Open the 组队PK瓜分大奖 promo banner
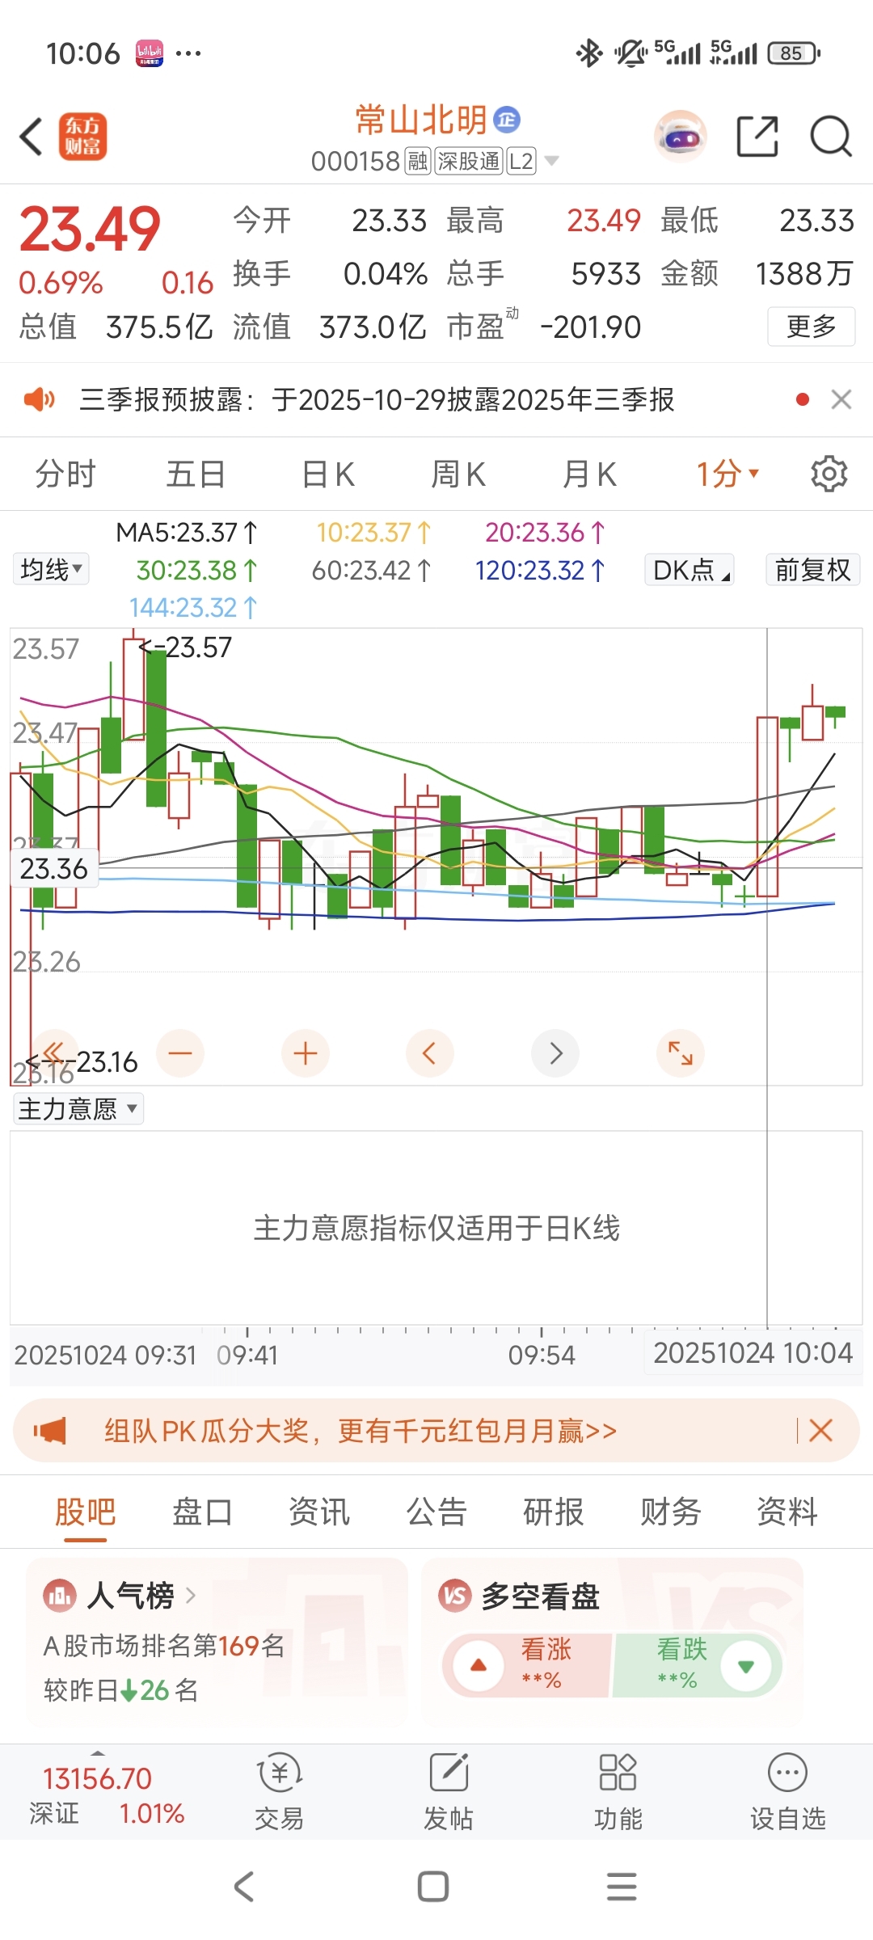This screenshot has width=873, height=1940. (360, 1431)
